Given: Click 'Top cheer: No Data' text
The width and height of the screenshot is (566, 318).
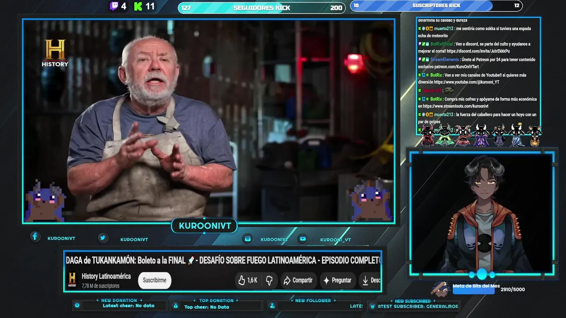Looking at the screenshot, I should coord(207,307).
